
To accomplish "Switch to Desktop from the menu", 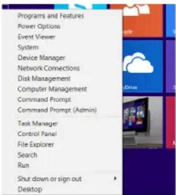I will pyautogui.click(x=30, y=190).
